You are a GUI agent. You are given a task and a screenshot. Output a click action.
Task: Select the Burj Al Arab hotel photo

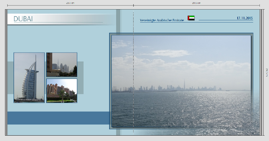point(29,78)
